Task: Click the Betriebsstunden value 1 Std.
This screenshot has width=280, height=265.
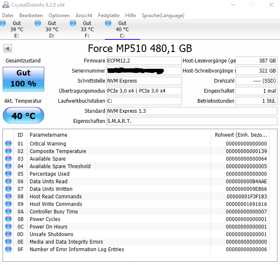Action: click(x=257, y=101)
